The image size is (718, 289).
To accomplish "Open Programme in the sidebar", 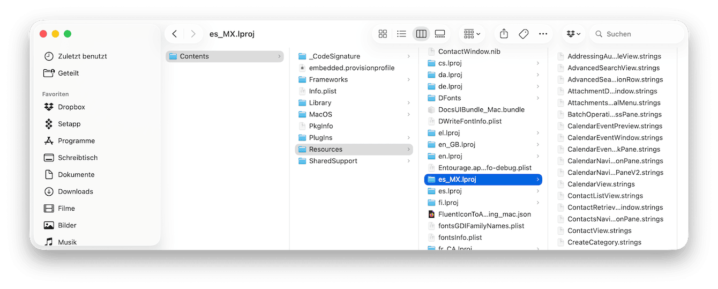I will 76,141.
